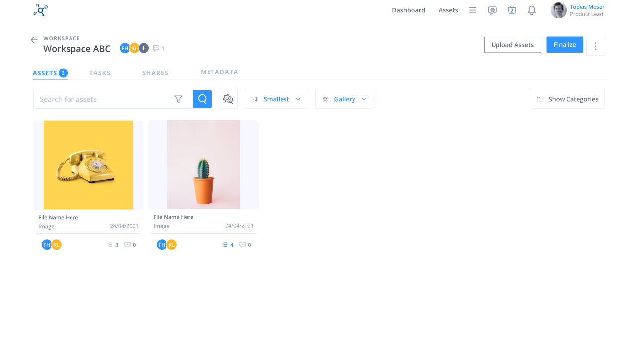Screen dimensions: 638x343
Task: Open the cactus image thumbnail
Action: tap(204, 165)
